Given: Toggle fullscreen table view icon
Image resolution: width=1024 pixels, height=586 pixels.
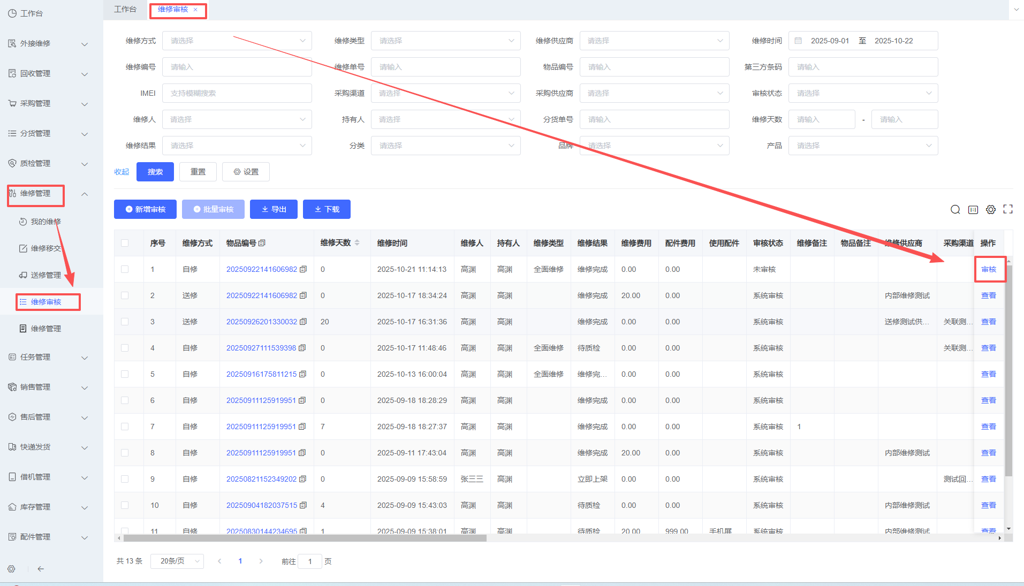Looking at the screenshot, I should click(x=1008, y=209).
